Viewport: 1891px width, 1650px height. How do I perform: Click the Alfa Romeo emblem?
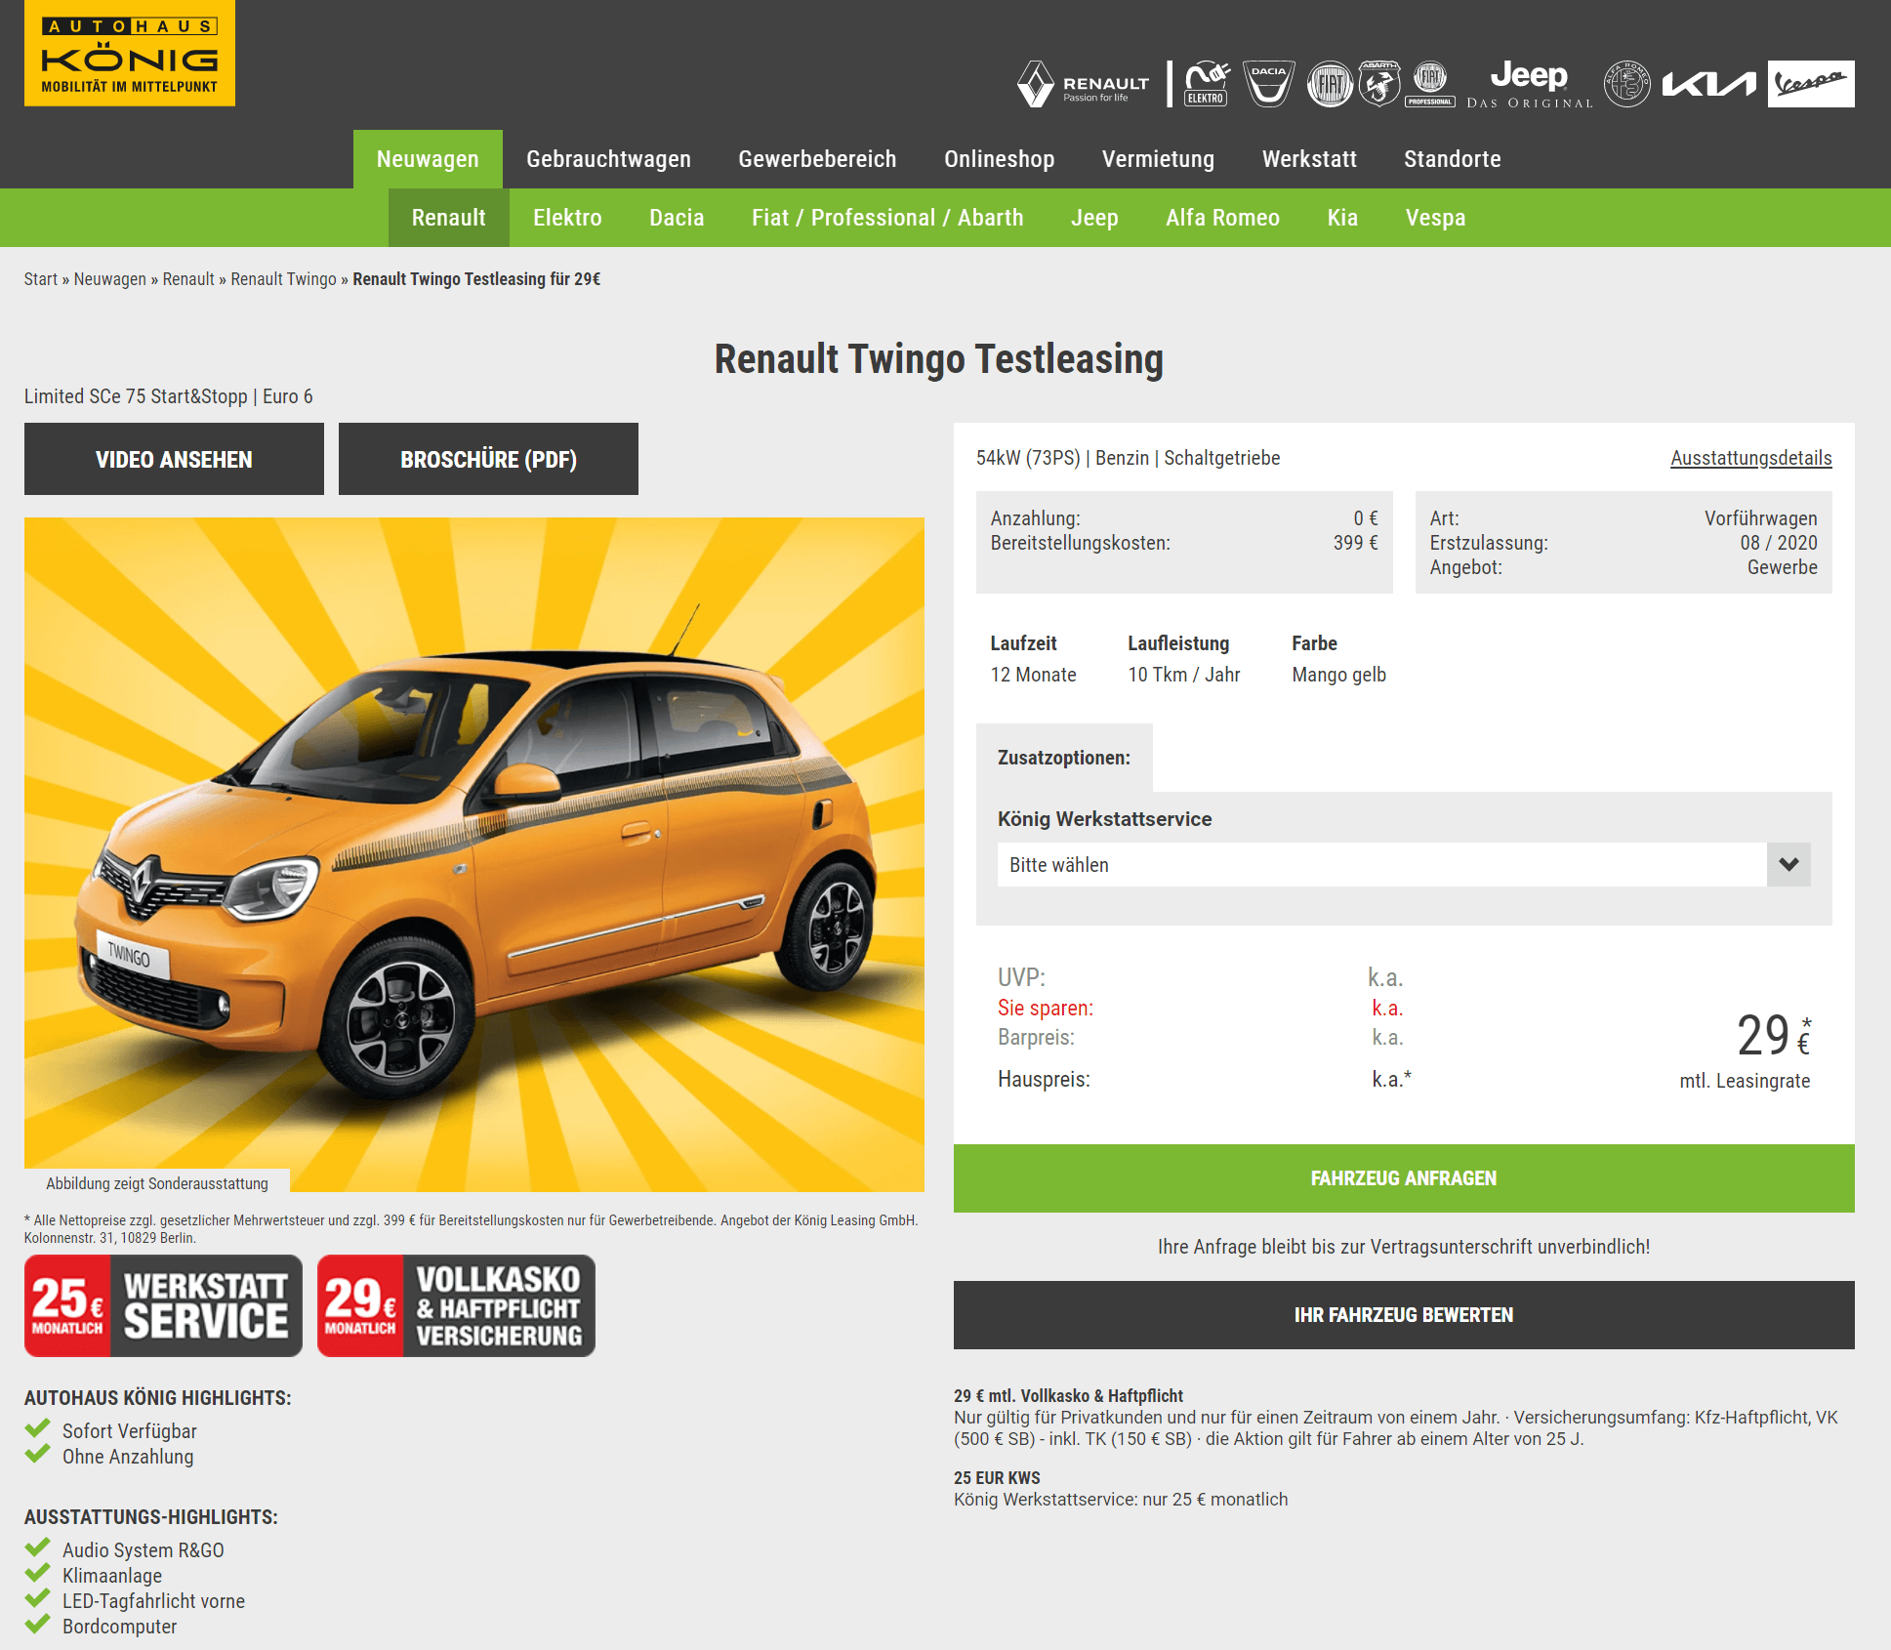click(x=1627, y=84)
